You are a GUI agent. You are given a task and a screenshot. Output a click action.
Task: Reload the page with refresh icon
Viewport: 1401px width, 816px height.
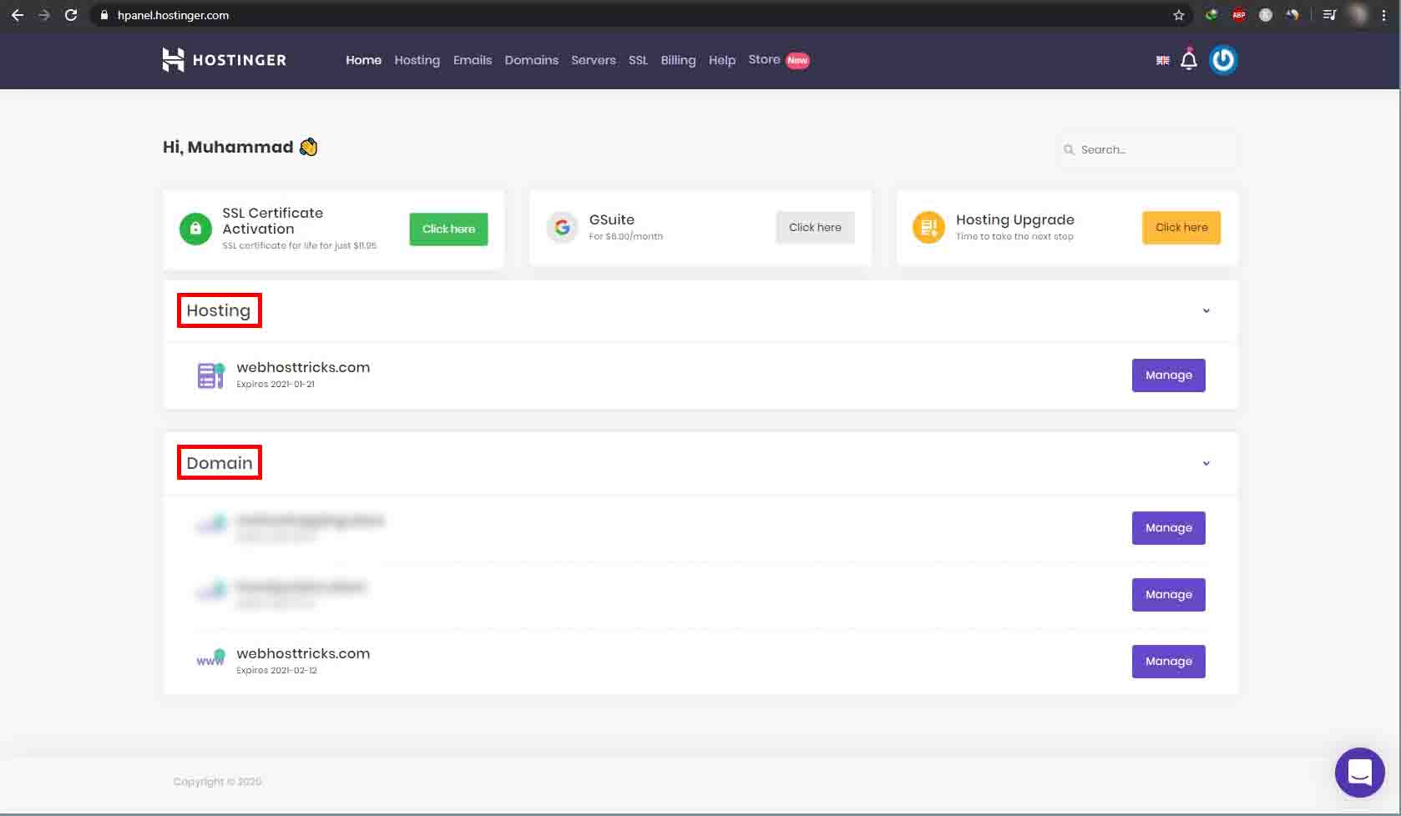[x=71, y=15]
